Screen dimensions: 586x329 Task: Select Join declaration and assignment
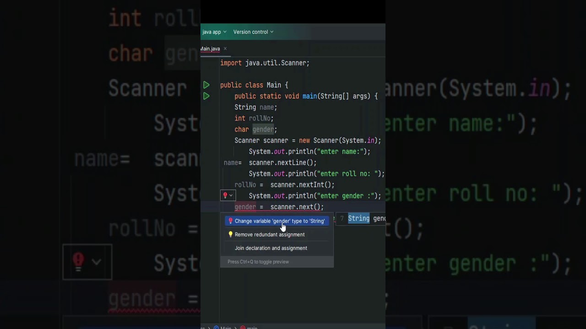pyautogui.click(x=271, y=248)
